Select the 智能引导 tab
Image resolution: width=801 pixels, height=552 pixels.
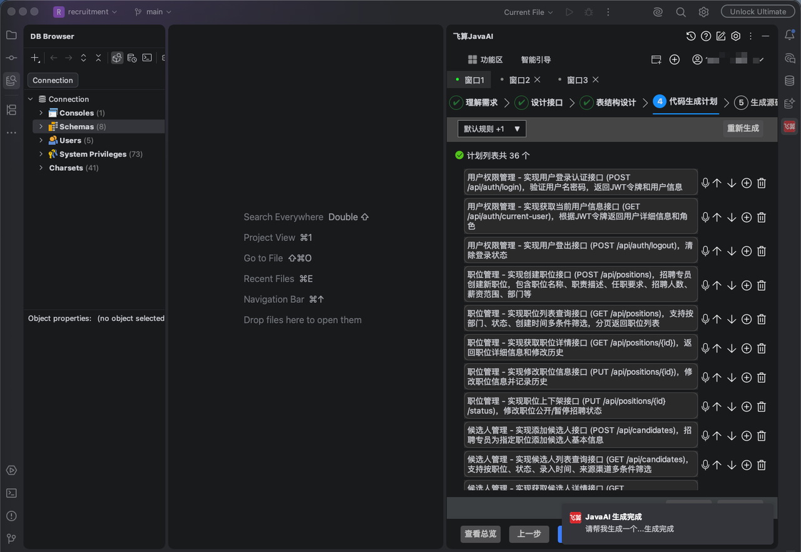[x=536, y=59]
